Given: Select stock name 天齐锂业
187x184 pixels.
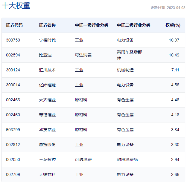Looking at the screenshot, I should point(47,100).
